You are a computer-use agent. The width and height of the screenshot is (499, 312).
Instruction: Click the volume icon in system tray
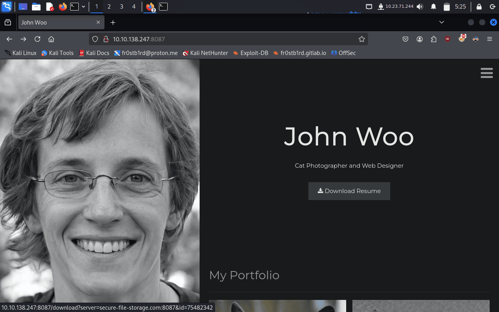click(x=420, y=7)
